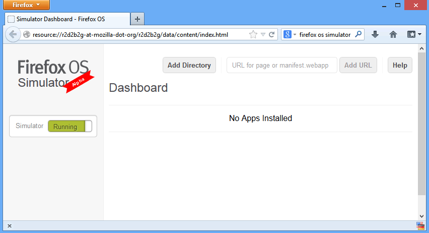Viewport: 429px width, 233px height.
Task: Click the scrollbar down arrow
Action: (421, 216)
